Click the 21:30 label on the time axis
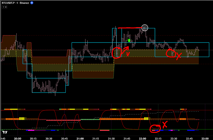The height and width of the screenshot is (140, 213). (111, 138)
